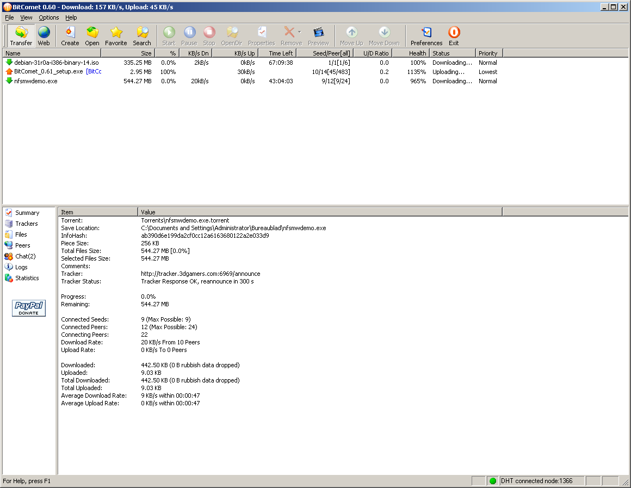Click the PayPal Donate button
Viewport: 631px width, 488px height.
(x=29, y=308)
